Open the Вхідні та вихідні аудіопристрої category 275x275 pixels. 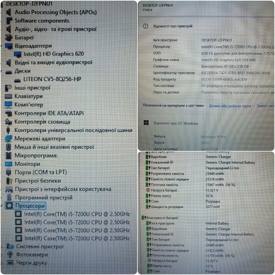coord(54,62)
